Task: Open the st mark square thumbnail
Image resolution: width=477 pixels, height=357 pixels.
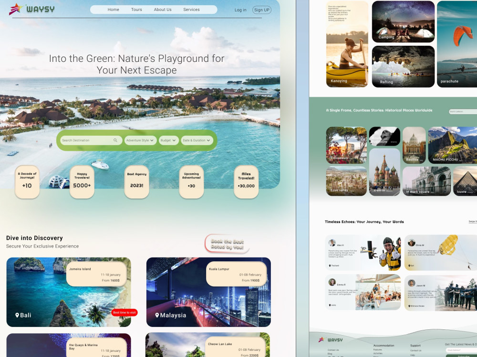Action: coord(426,181)
